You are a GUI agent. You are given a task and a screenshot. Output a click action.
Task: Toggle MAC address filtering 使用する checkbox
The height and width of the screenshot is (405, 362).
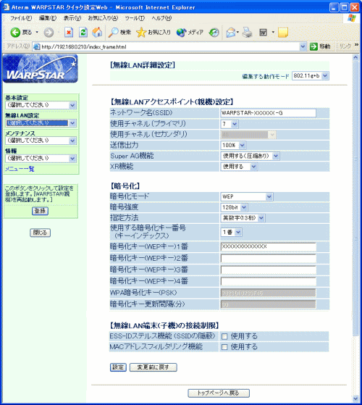point(224,347)
